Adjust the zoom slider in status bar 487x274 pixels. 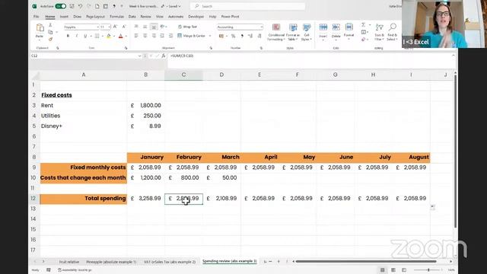tap(428, 270)
